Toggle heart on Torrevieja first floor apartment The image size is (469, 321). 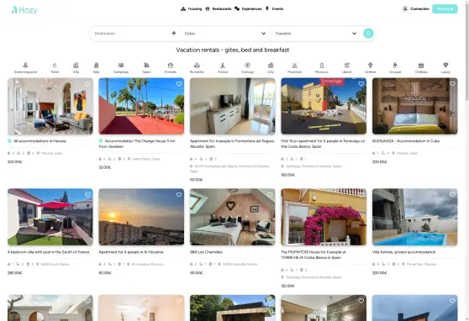click(361, 84)
